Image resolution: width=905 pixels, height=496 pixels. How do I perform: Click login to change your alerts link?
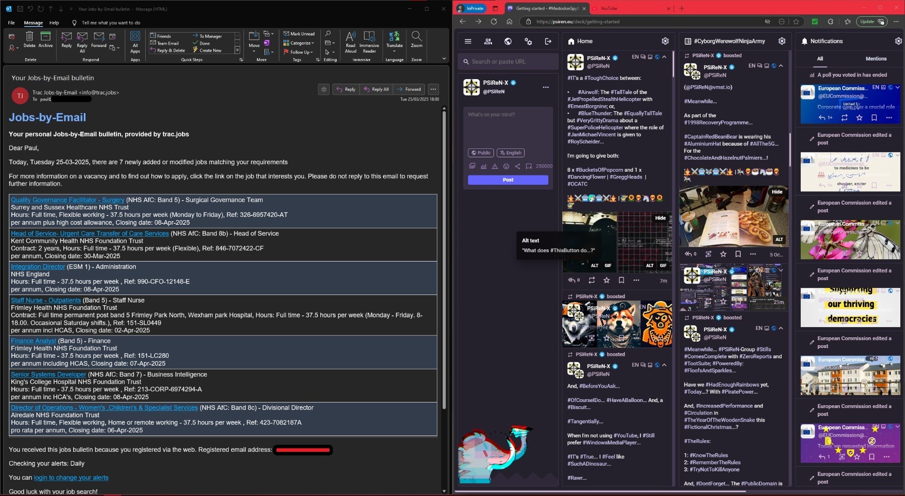(x=71, y=477)
